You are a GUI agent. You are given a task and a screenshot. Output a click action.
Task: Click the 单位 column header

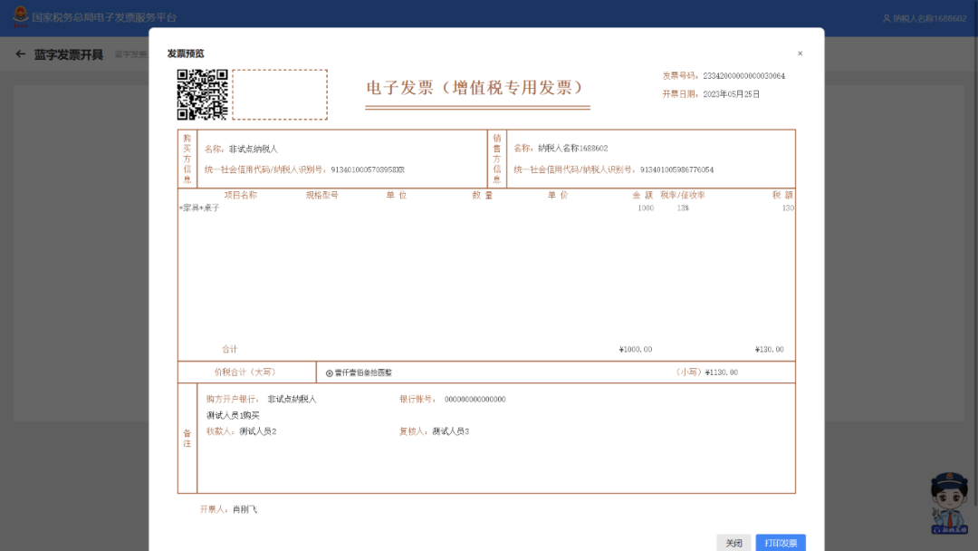click(x=396, y=196)
